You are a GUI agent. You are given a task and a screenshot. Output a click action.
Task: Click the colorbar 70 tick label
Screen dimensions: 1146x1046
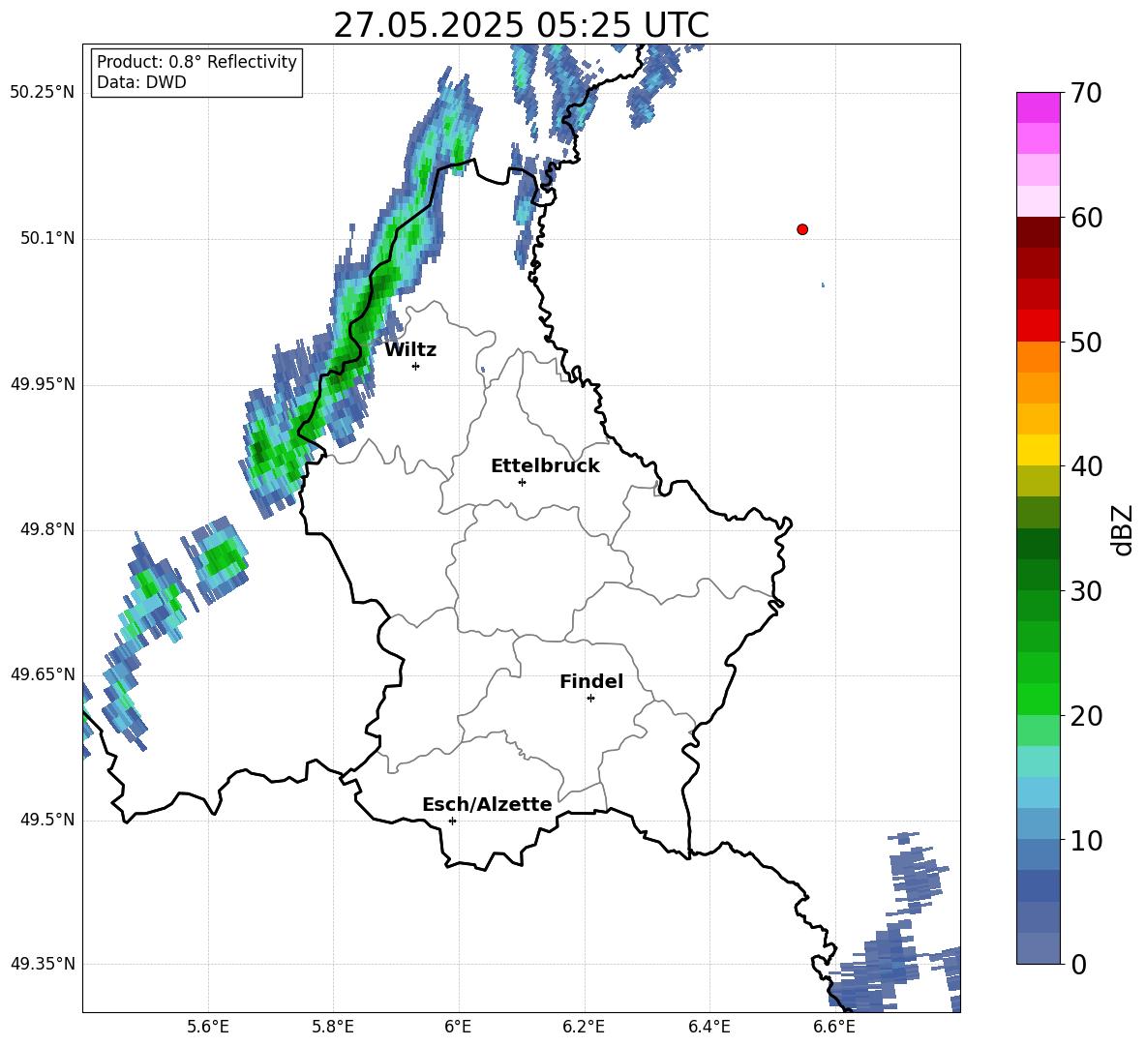[1086, 94]
